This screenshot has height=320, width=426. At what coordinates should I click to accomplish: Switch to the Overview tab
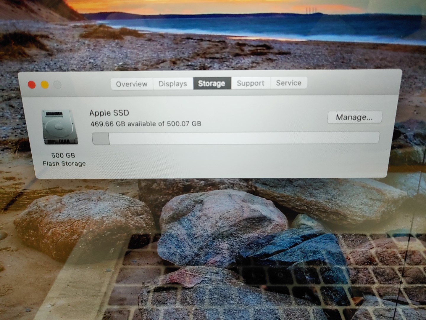pos(132,84)
